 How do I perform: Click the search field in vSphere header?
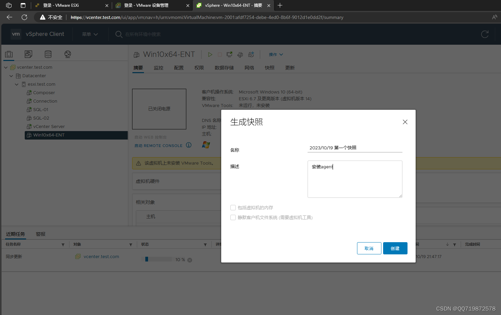[x=143, y=34]
